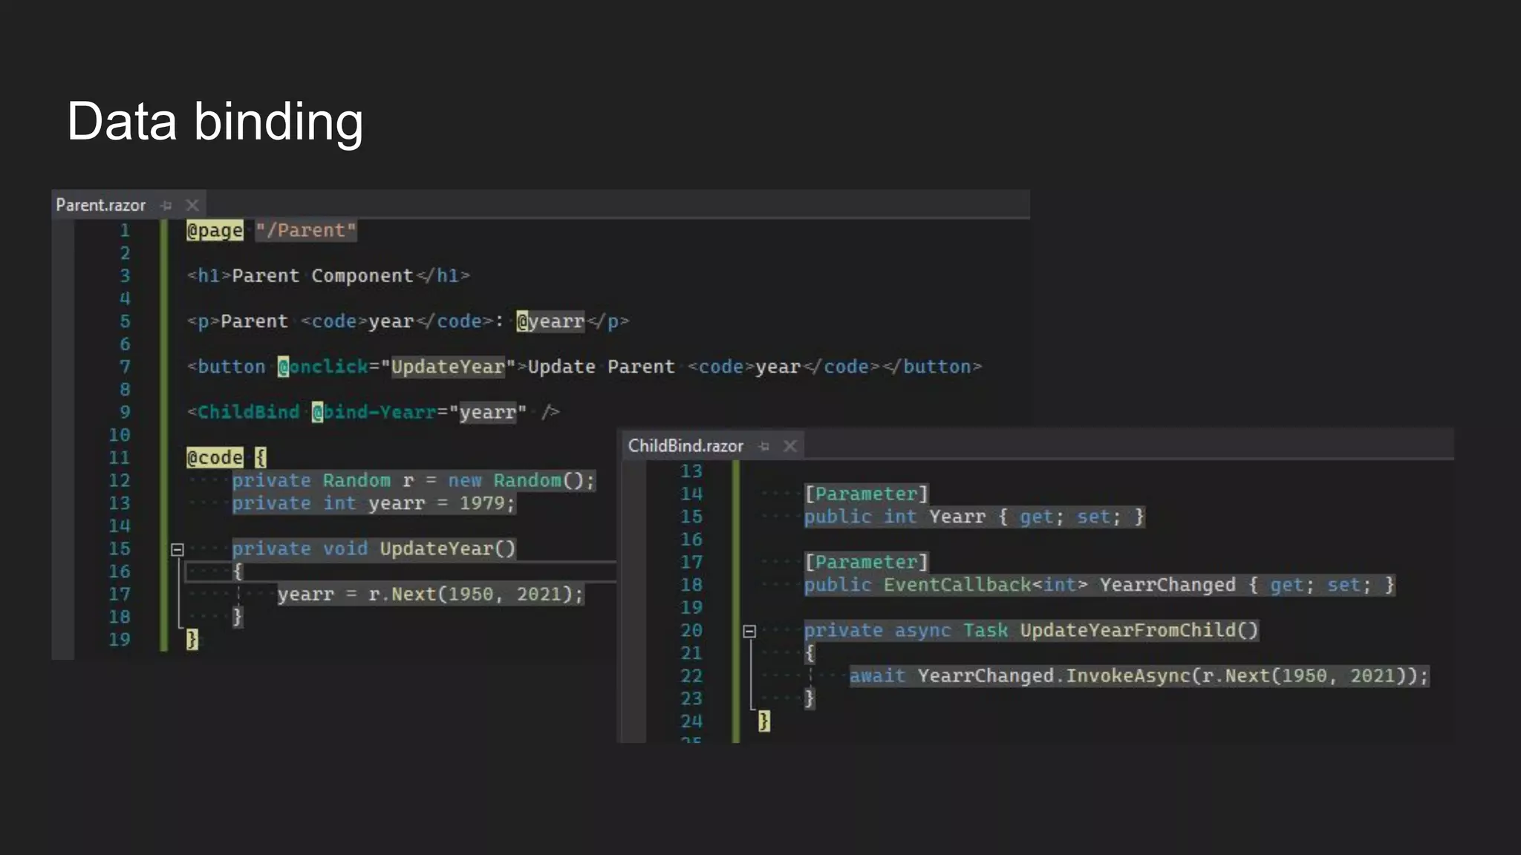Click the closing brace on Parent.razor line 19
The width and height of the screenshot is (1521, 855).
[192, 640]
